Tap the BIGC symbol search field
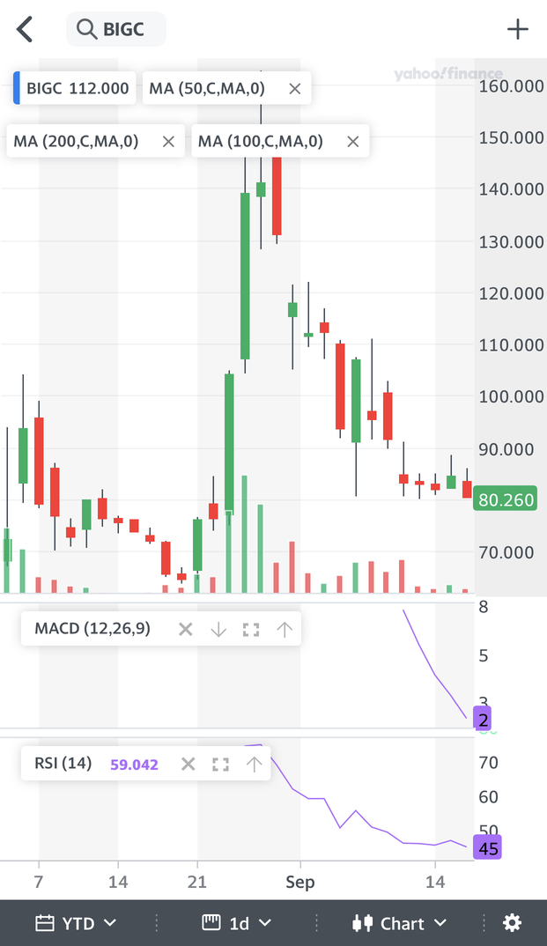The image size is (547, 946). coord(116,29)
